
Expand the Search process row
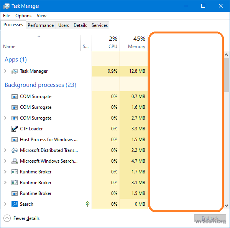[x=5, y=204]
